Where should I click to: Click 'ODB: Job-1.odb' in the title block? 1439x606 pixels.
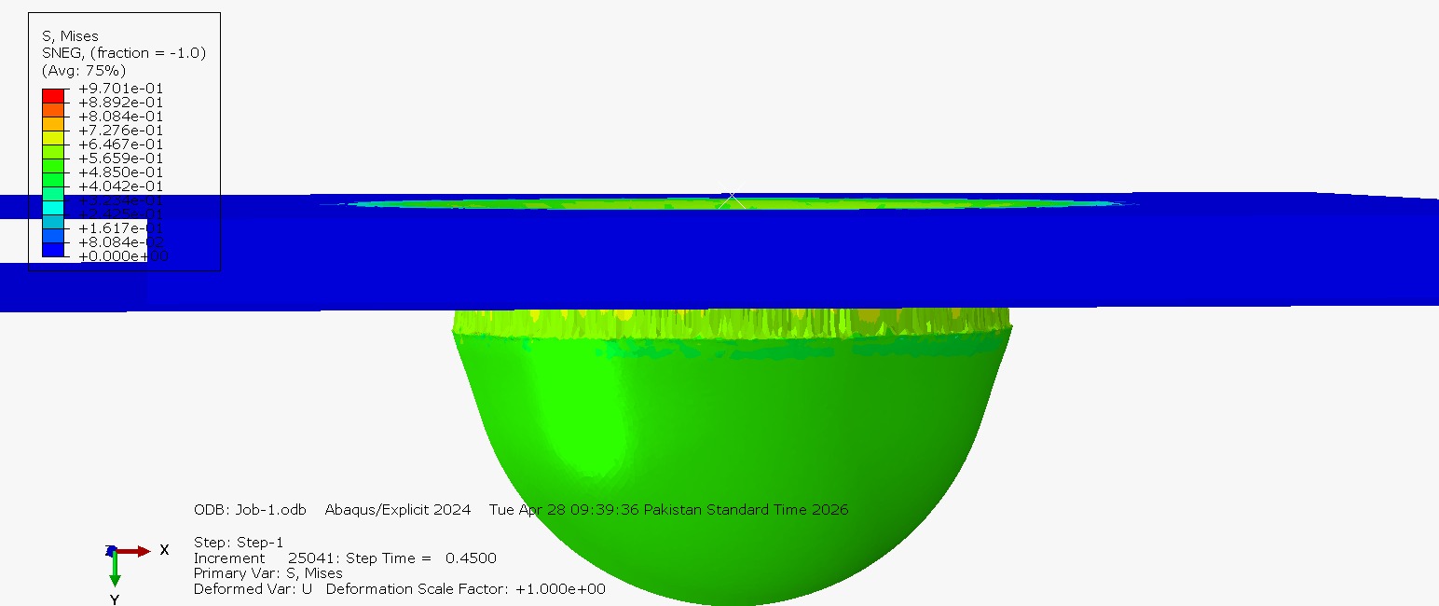[x=250, y=510]
